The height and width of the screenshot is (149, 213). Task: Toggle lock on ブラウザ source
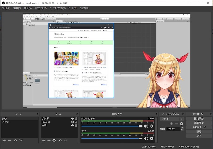point(76,119)
